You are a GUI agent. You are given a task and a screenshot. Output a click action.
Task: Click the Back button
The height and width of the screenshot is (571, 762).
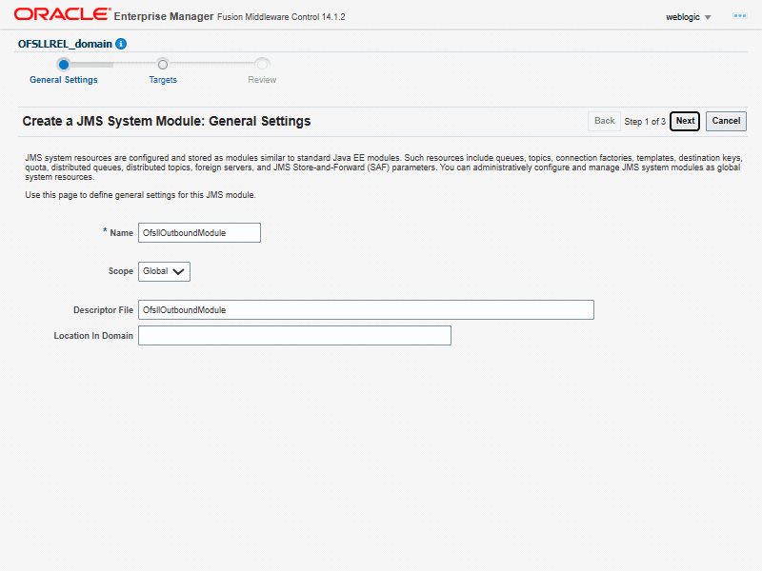click(x=604, y=121)
